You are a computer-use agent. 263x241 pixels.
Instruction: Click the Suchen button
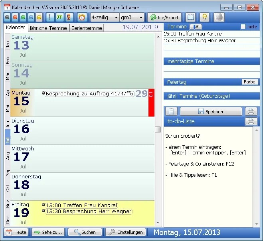[x=85, y=232]
